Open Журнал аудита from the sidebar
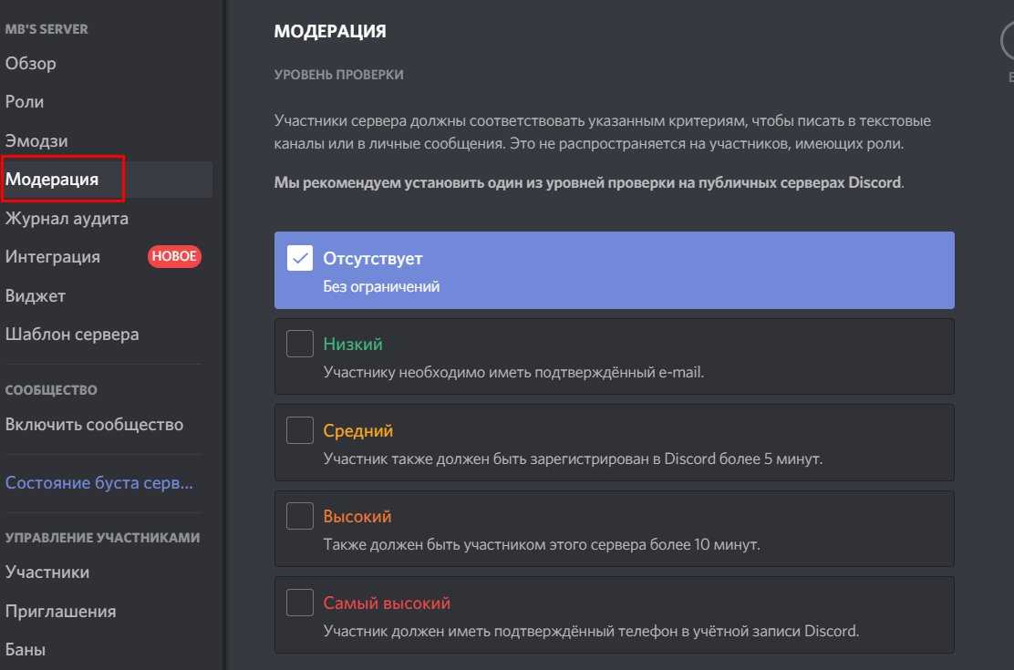This screenshot has width=1014, height=670. coord(67,219)
